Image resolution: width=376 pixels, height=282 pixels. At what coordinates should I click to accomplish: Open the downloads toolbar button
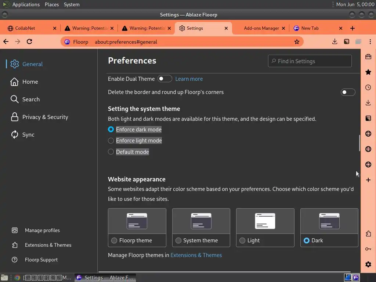pos(335,41)
